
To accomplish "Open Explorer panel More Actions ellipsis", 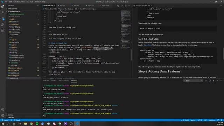I will click(x=38, y=6).
